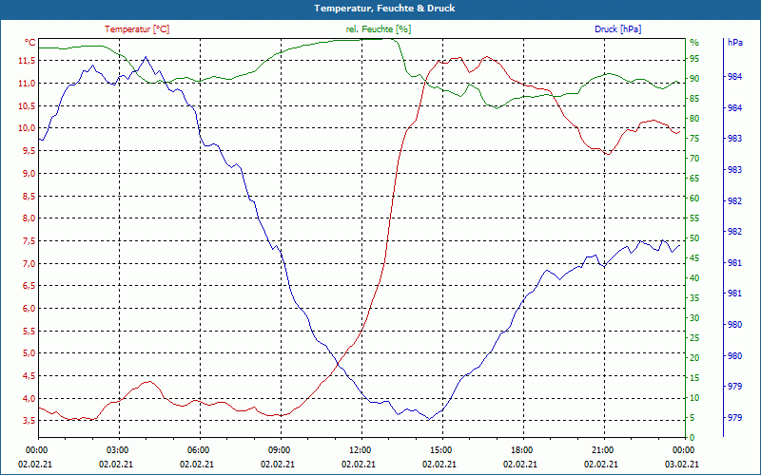This screenshot has height=475, width=761.
Task: Click the "11,5" tick on the temperature axis
Action: 27,61
